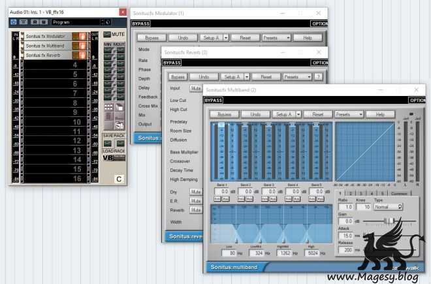Click Reset in the Multiband window

(318, 114)
